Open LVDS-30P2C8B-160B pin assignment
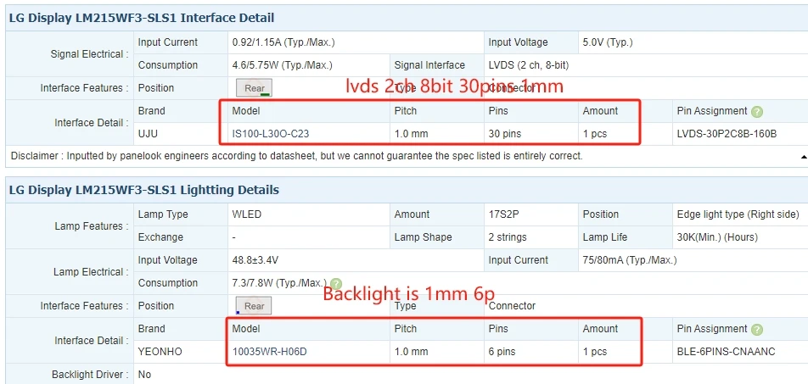Screen dimensions: 808x384 727,134
